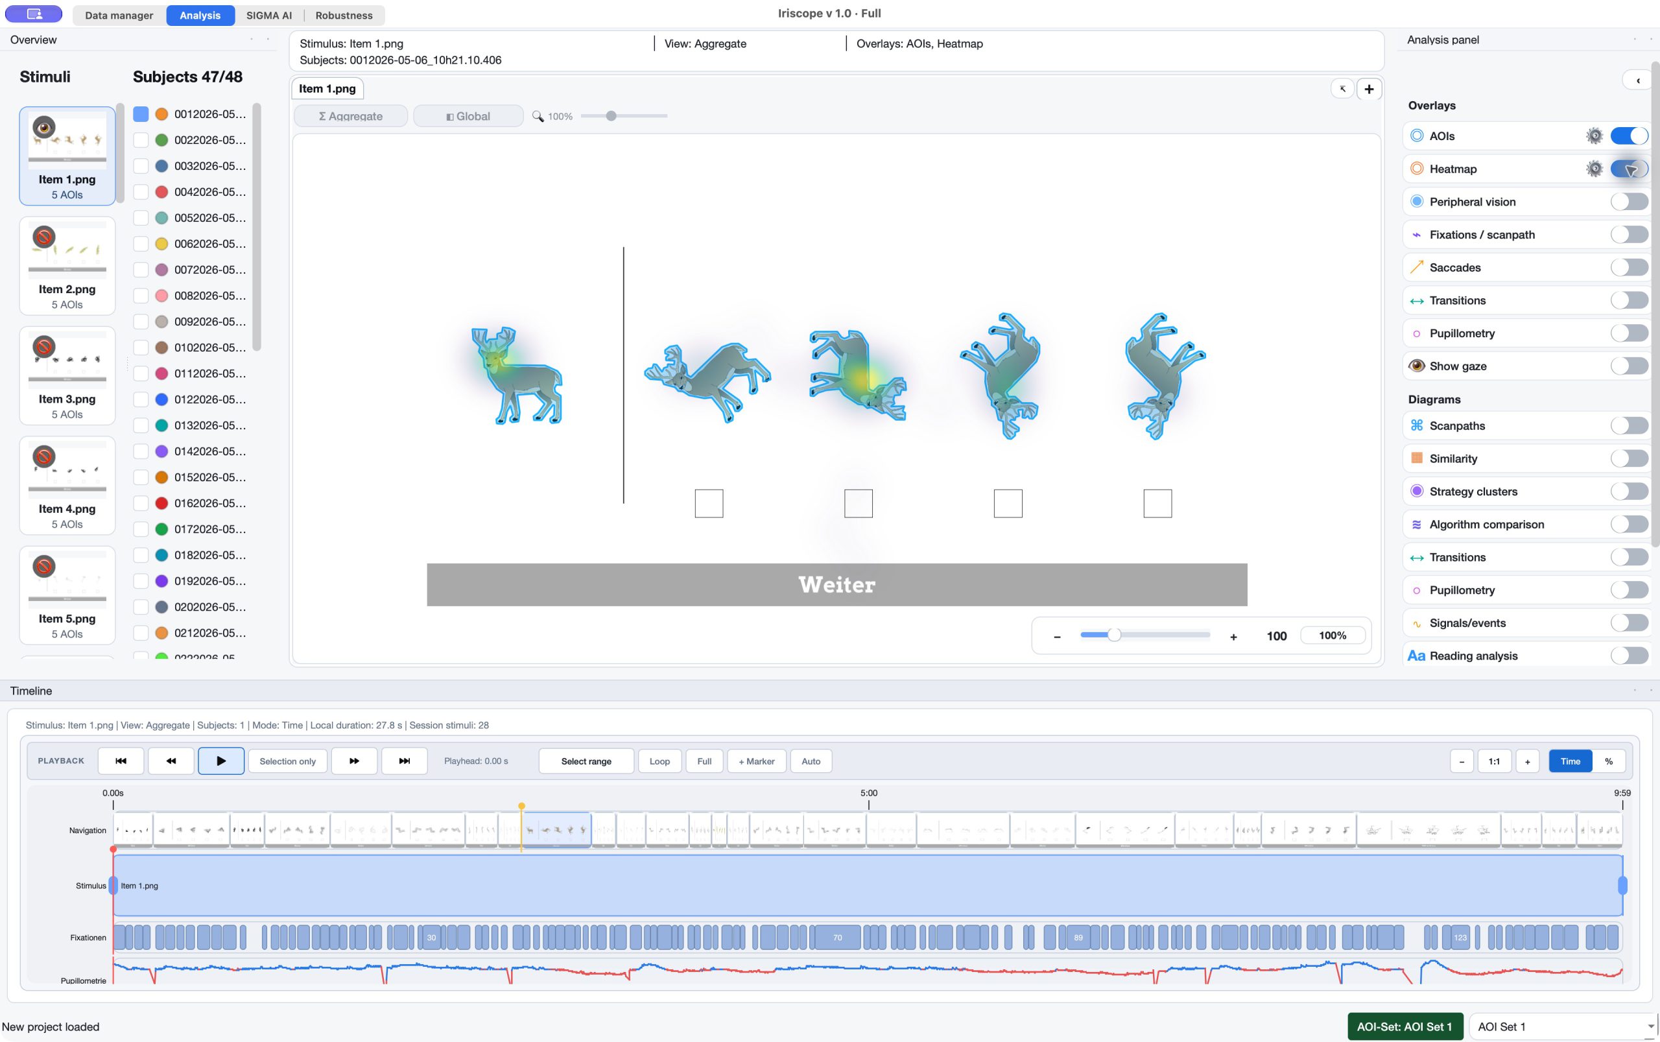This screenshot has height=1042, width=1660.
Task: Click the hidden icon on Item 5.png
Action: point(44,567)
